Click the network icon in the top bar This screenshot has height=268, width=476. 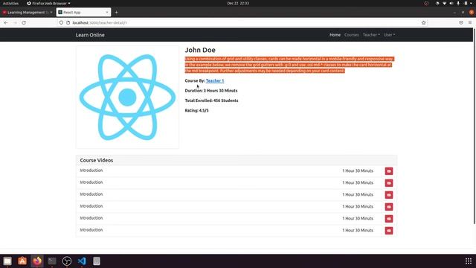pos(444,3)
